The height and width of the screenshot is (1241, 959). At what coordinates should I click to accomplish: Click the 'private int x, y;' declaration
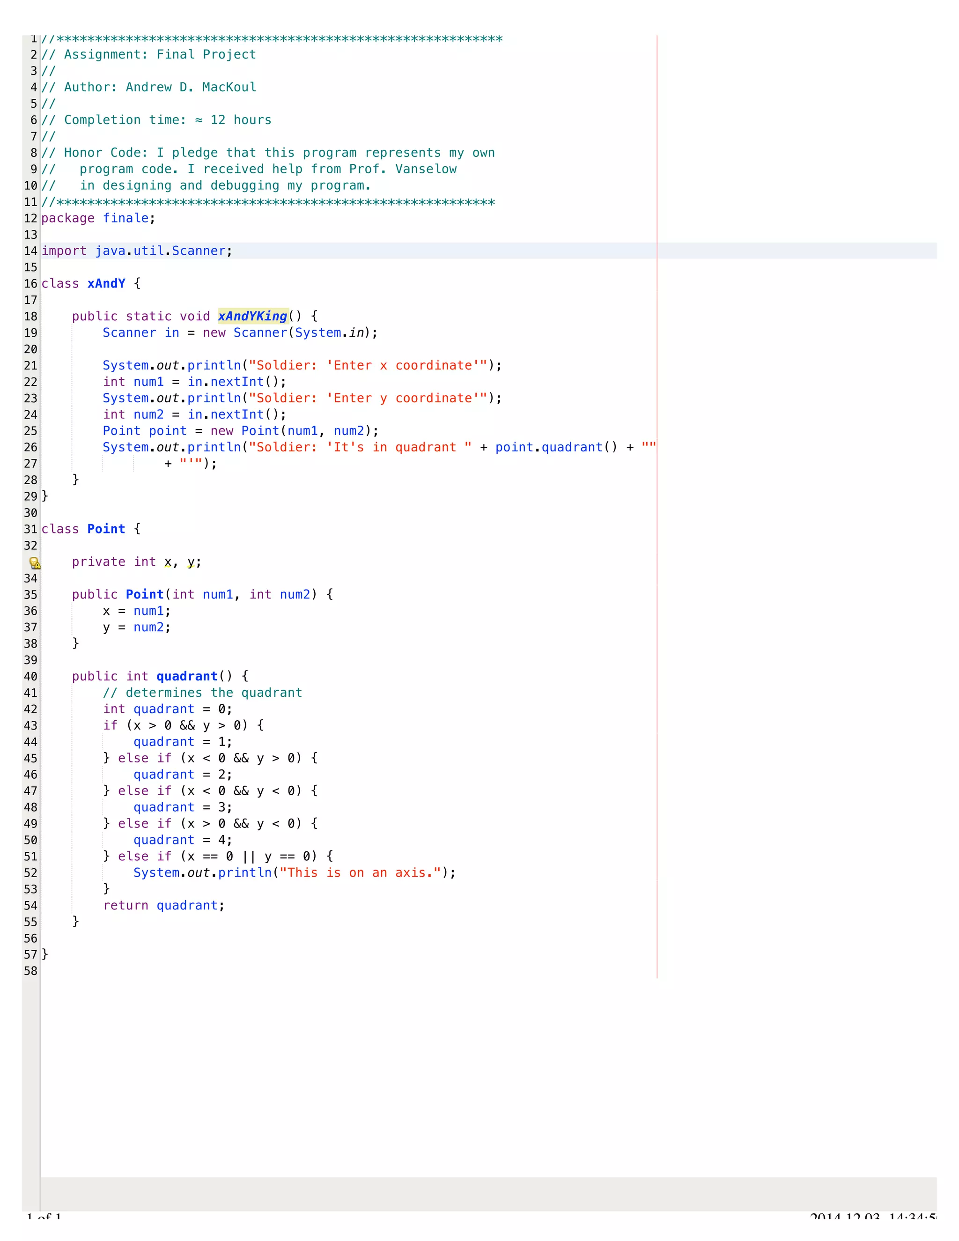pos(136,562)
